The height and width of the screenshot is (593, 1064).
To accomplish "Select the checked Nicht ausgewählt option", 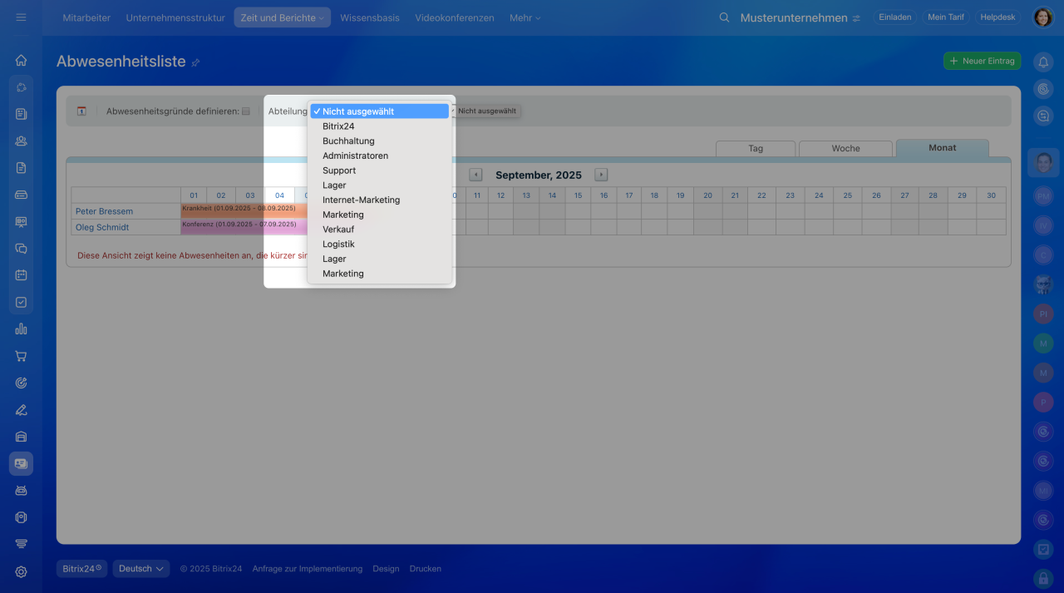I will pos(381,111).
